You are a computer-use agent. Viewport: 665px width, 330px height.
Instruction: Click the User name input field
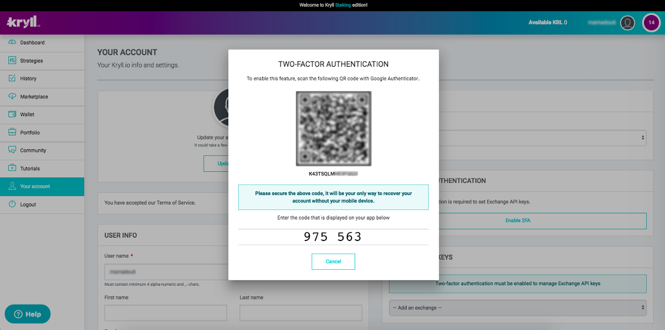[166, 272]
